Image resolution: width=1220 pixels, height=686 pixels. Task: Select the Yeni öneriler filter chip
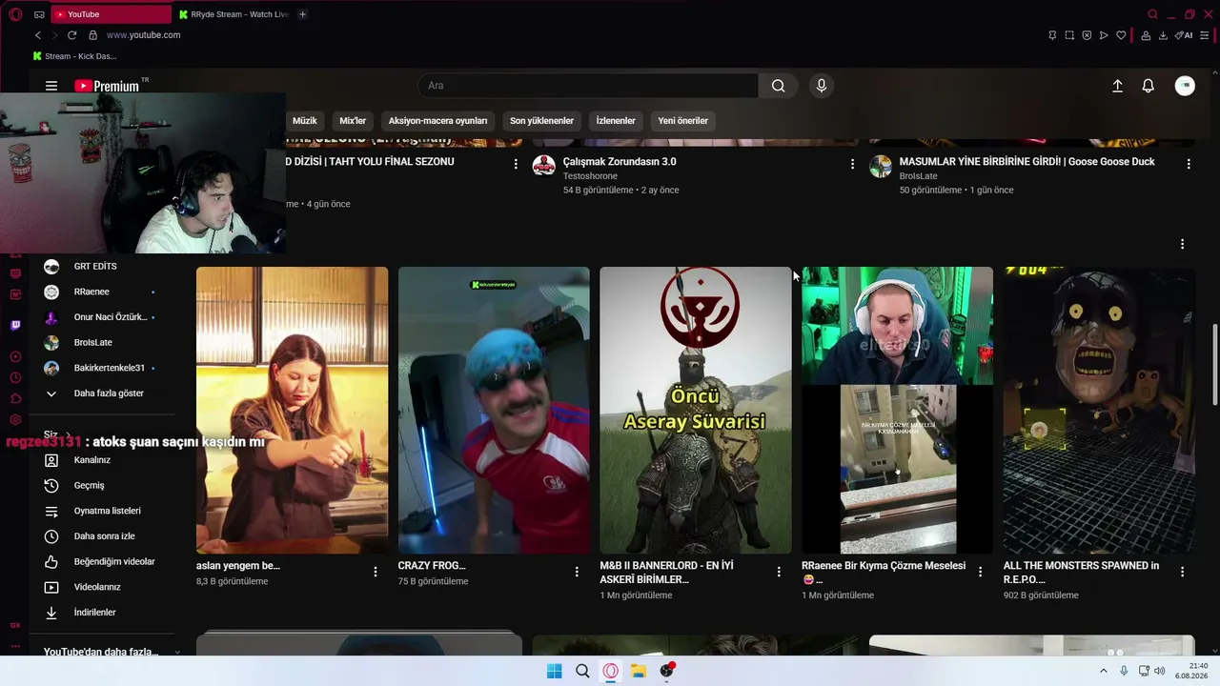pyautogui.click(x=682, y=121)
